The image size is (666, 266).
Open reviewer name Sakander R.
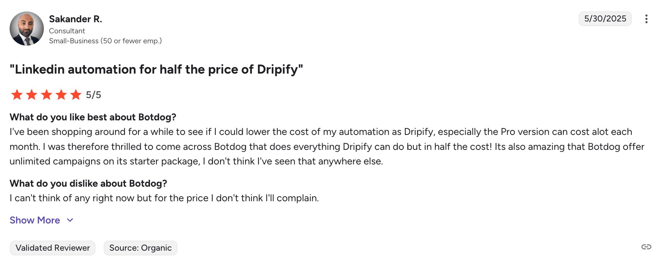pos(75,19)
